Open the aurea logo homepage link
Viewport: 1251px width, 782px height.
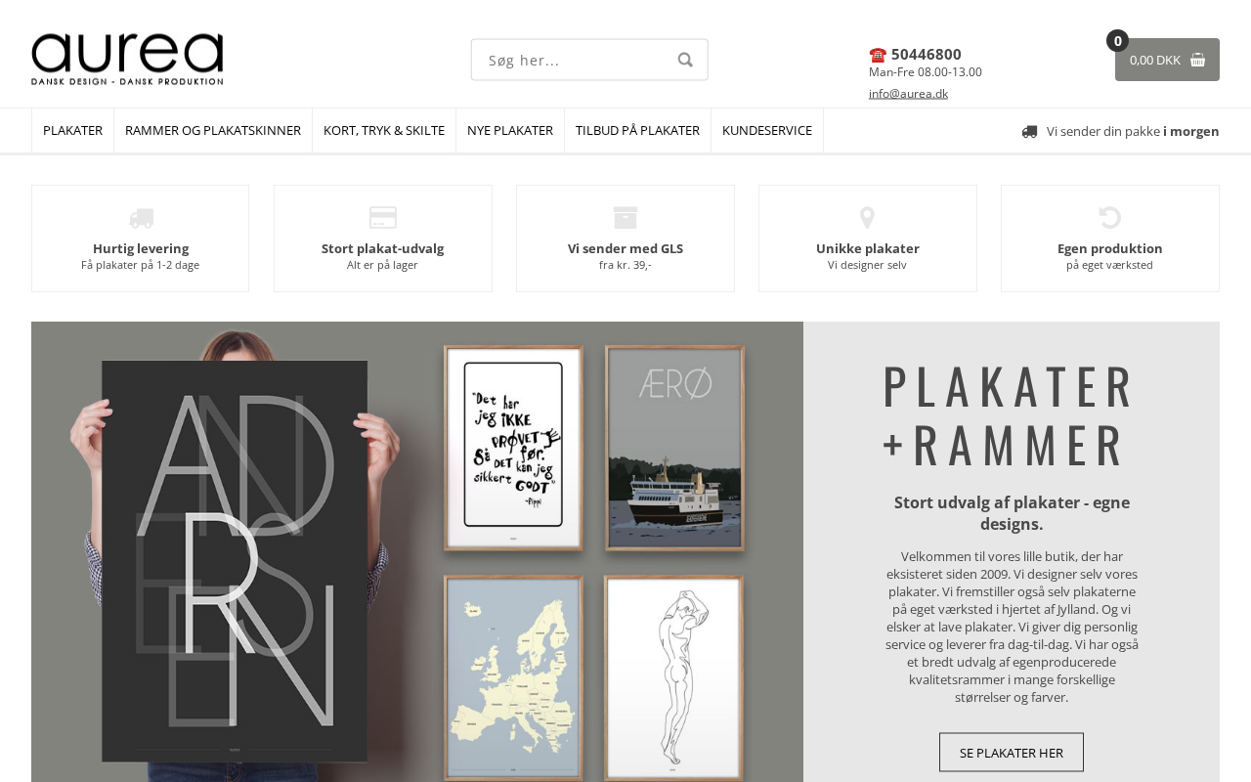(127, 59)
